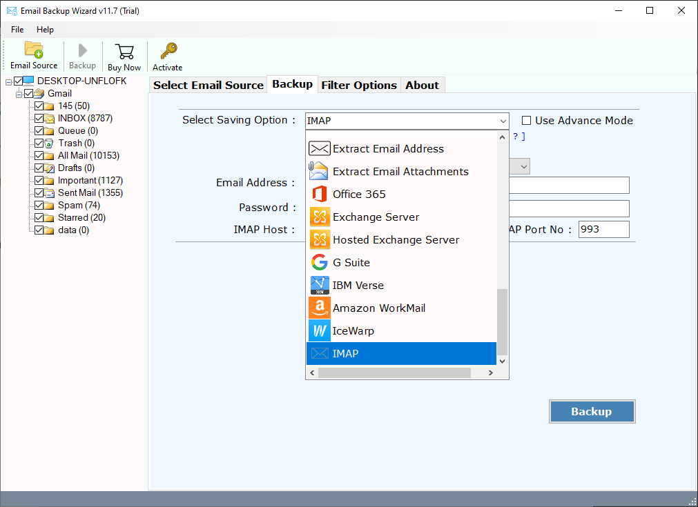This screenshot has width=698, height=507.
Task: Click the Trash (0) folder label
Action: pyautogui.click(x=76, y=143)
